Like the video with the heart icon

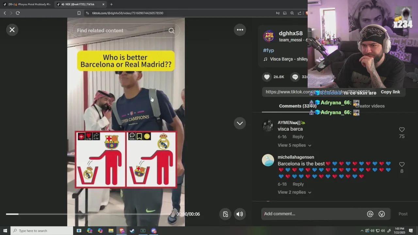coord(267,77)
